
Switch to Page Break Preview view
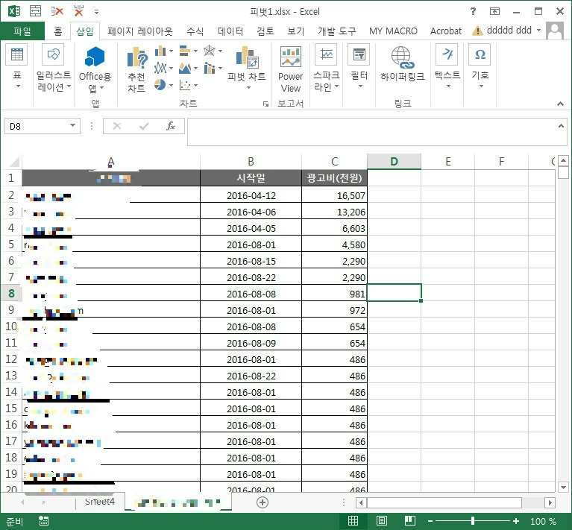pos(410,520)
